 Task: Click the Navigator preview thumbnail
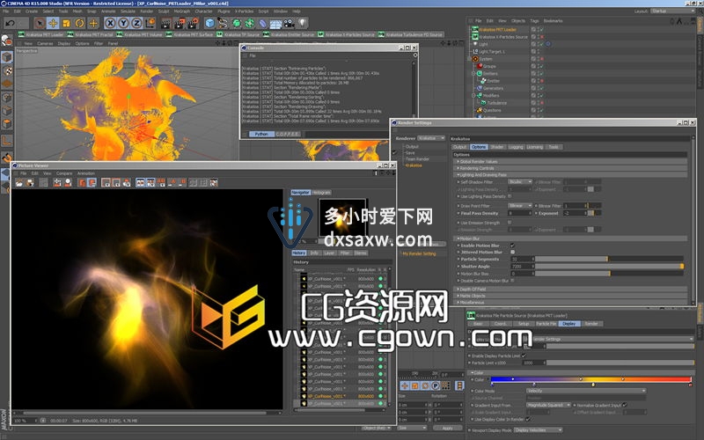[342, 217]
